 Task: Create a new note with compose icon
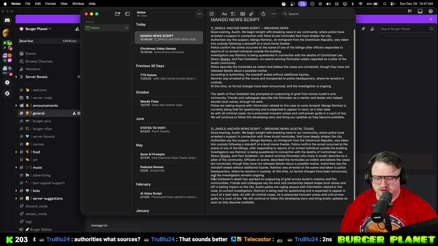(x=212, y=14)
